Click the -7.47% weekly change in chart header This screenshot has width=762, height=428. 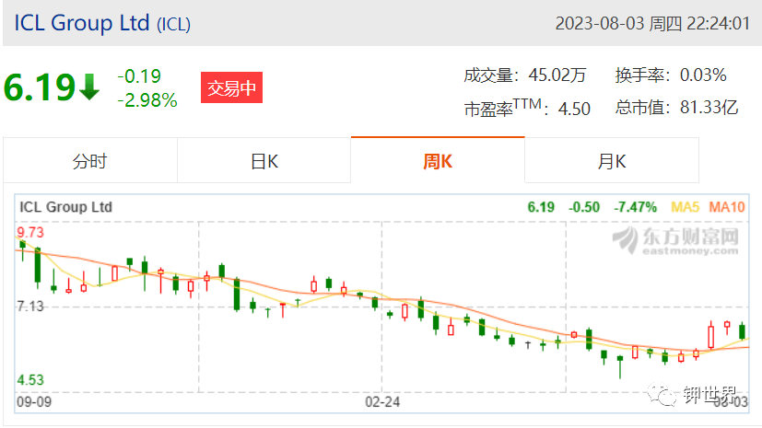(x=635, y=207)
